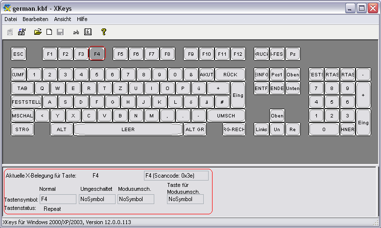Select the ß key
This screenshot has width=381, height=228.
coord(191,74)
